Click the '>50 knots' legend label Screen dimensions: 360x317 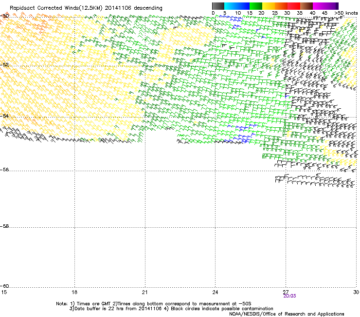click(x=346, y=13)
